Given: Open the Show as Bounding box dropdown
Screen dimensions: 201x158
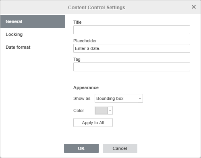Looking at the screenshot, I should 119,98.
